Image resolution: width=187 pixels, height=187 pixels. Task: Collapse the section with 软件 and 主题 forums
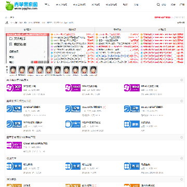coord(181,158)
